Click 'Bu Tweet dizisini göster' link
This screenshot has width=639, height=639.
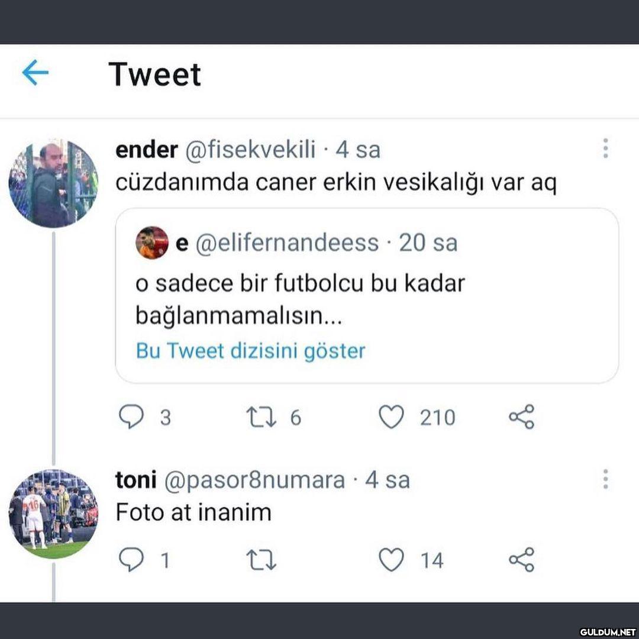pos(250,351)
